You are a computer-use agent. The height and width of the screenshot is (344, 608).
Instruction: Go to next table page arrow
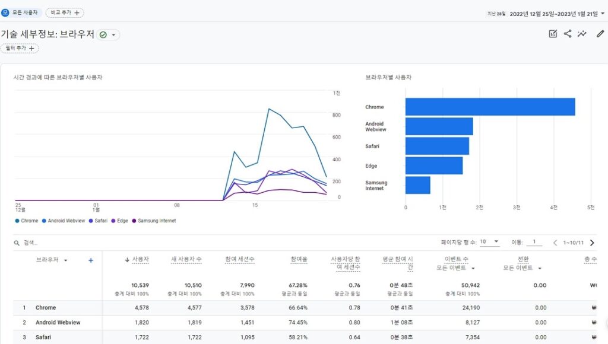[x=592, y=243]
